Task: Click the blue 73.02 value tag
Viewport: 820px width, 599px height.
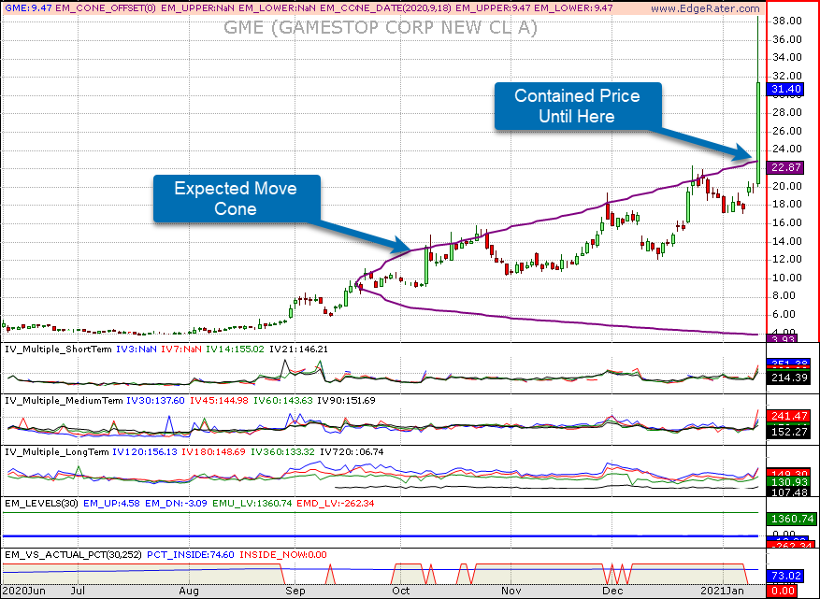Action: (x=786, y=576)
